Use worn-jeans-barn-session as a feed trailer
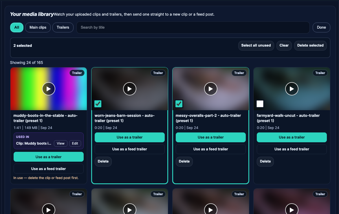 click(130, 149)
